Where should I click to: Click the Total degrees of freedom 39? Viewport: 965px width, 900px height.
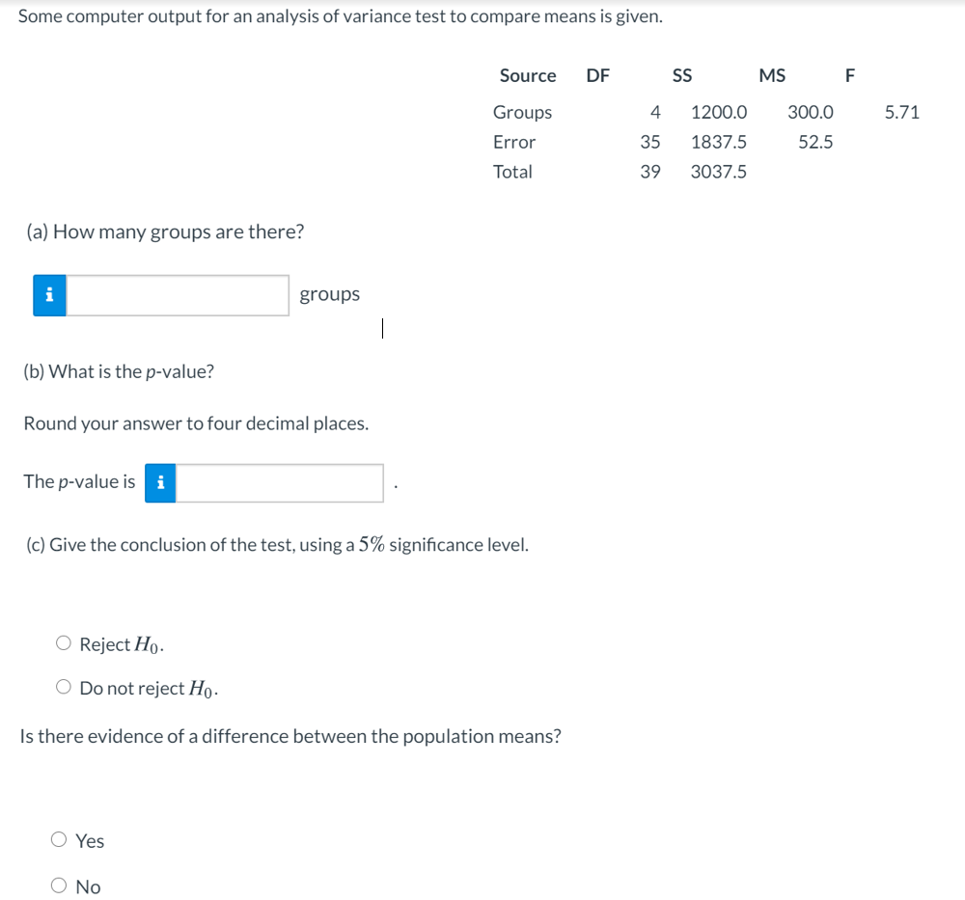coord(649,172)
